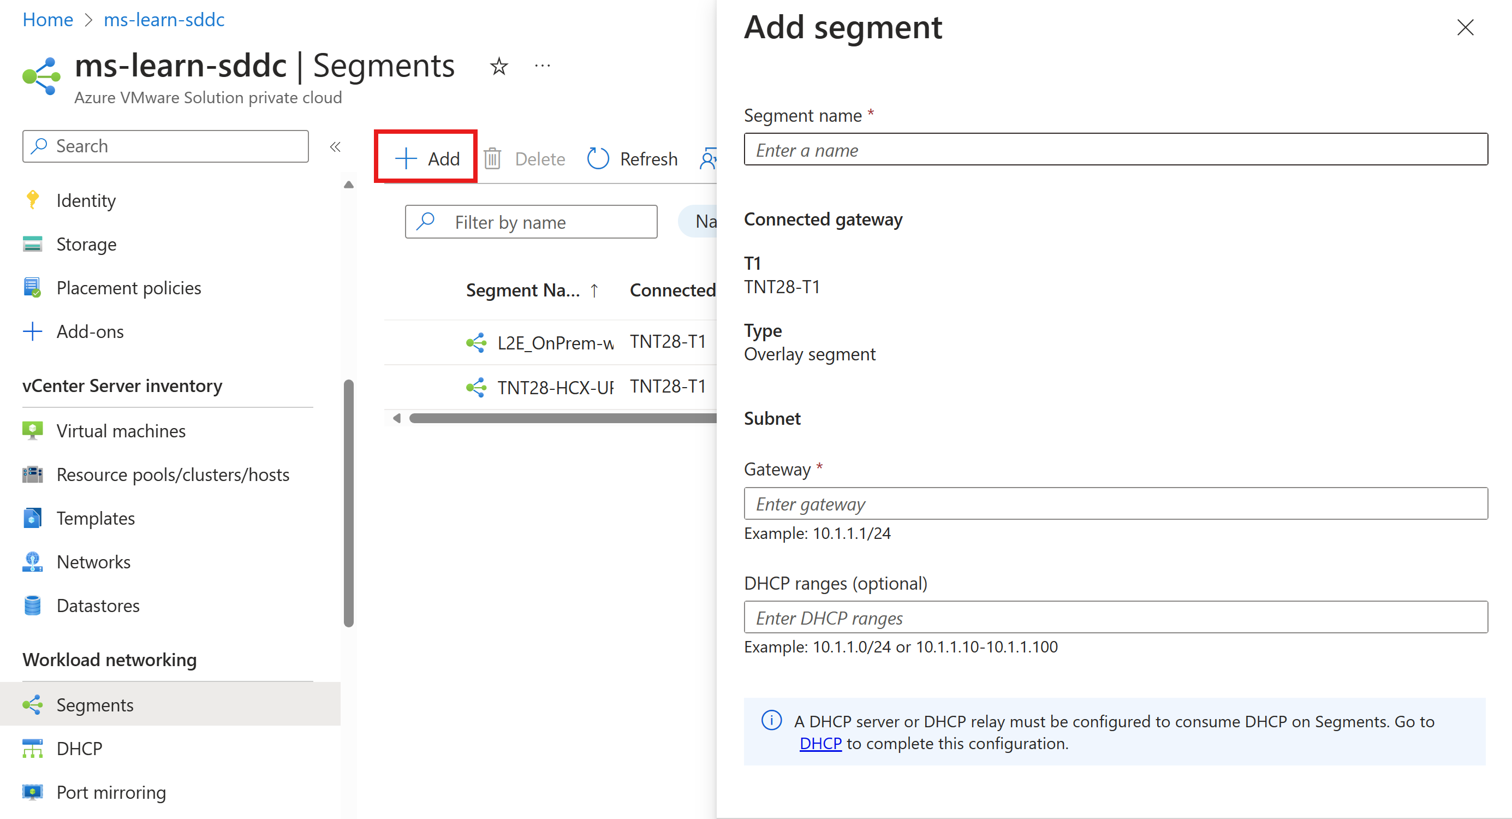Close the Add segment panel
Viewport: 1512px width, 819px height.
coord(1465,28)
